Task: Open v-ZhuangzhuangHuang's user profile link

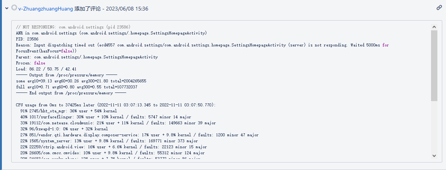Action: 46,9
